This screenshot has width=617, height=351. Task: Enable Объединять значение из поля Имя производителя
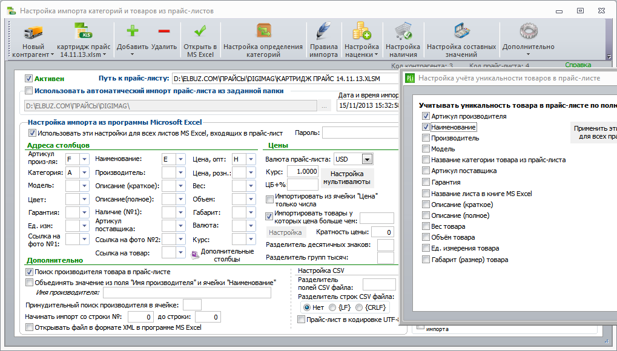29,283
